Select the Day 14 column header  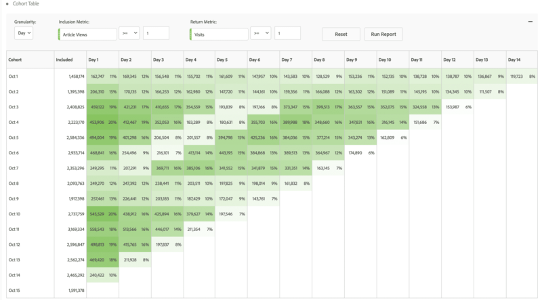[x=522, y=60]
